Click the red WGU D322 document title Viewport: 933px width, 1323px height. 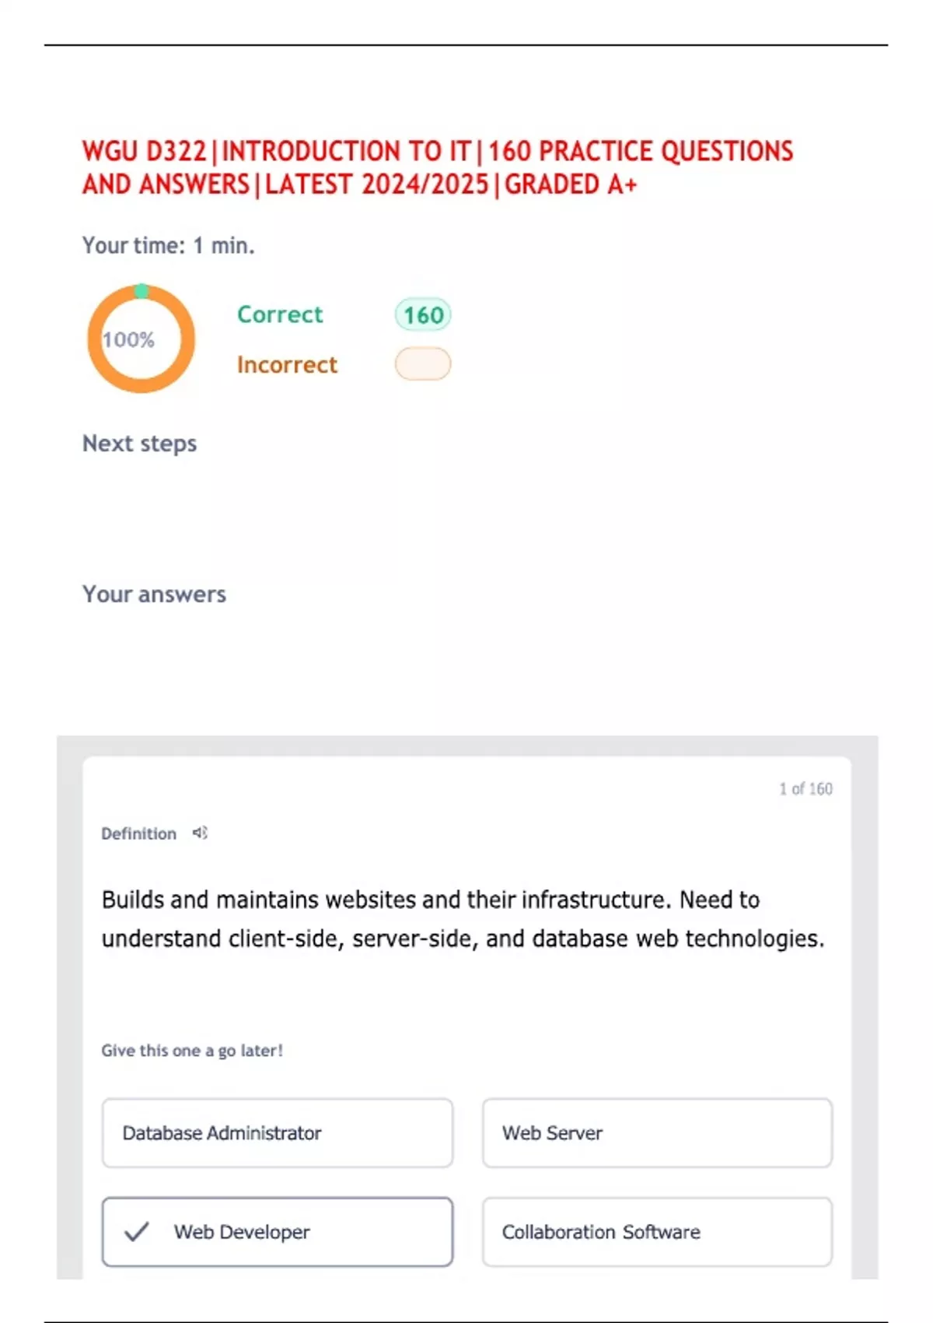point(437,167)
